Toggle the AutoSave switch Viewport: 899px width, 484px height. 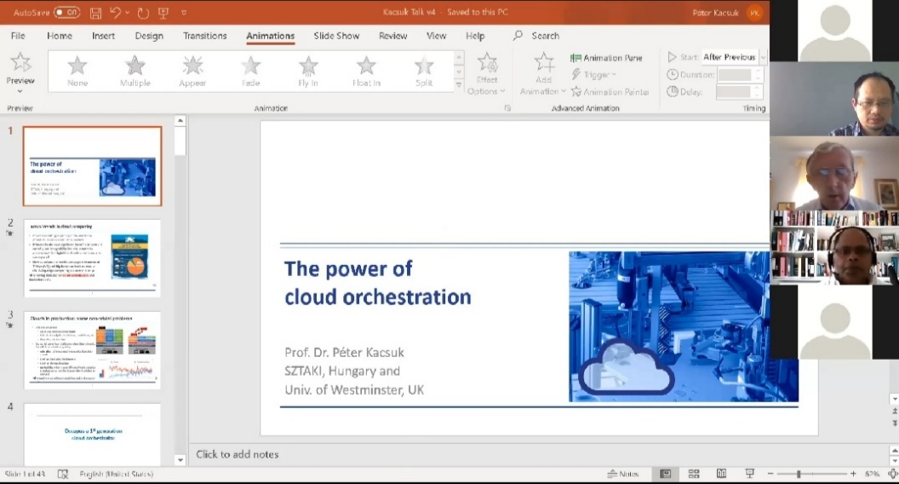pyautogui.click(x=67, y=12)
